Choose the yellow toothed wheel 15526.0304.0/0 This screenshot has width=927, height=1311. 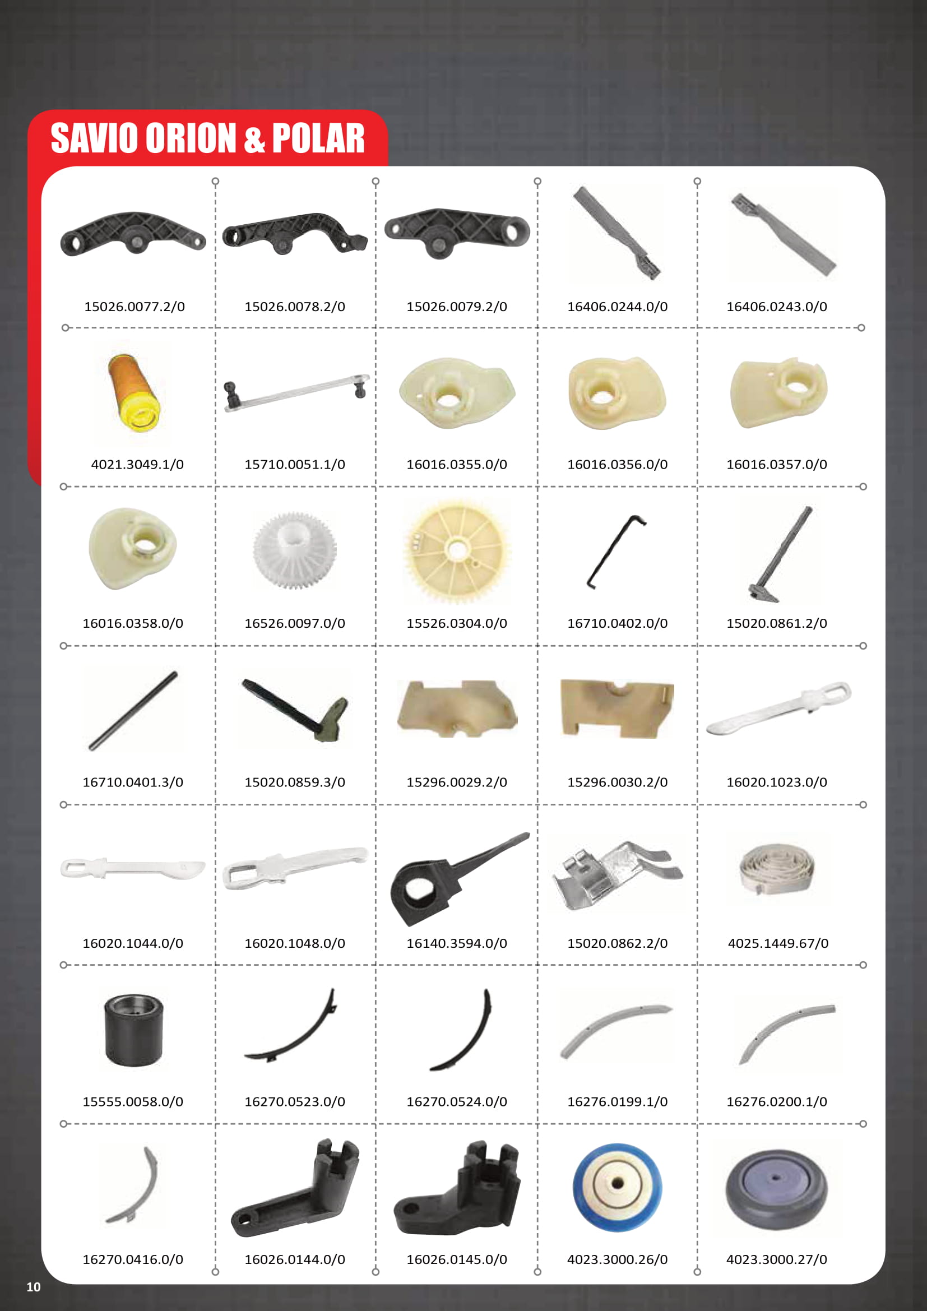(457, 550)
